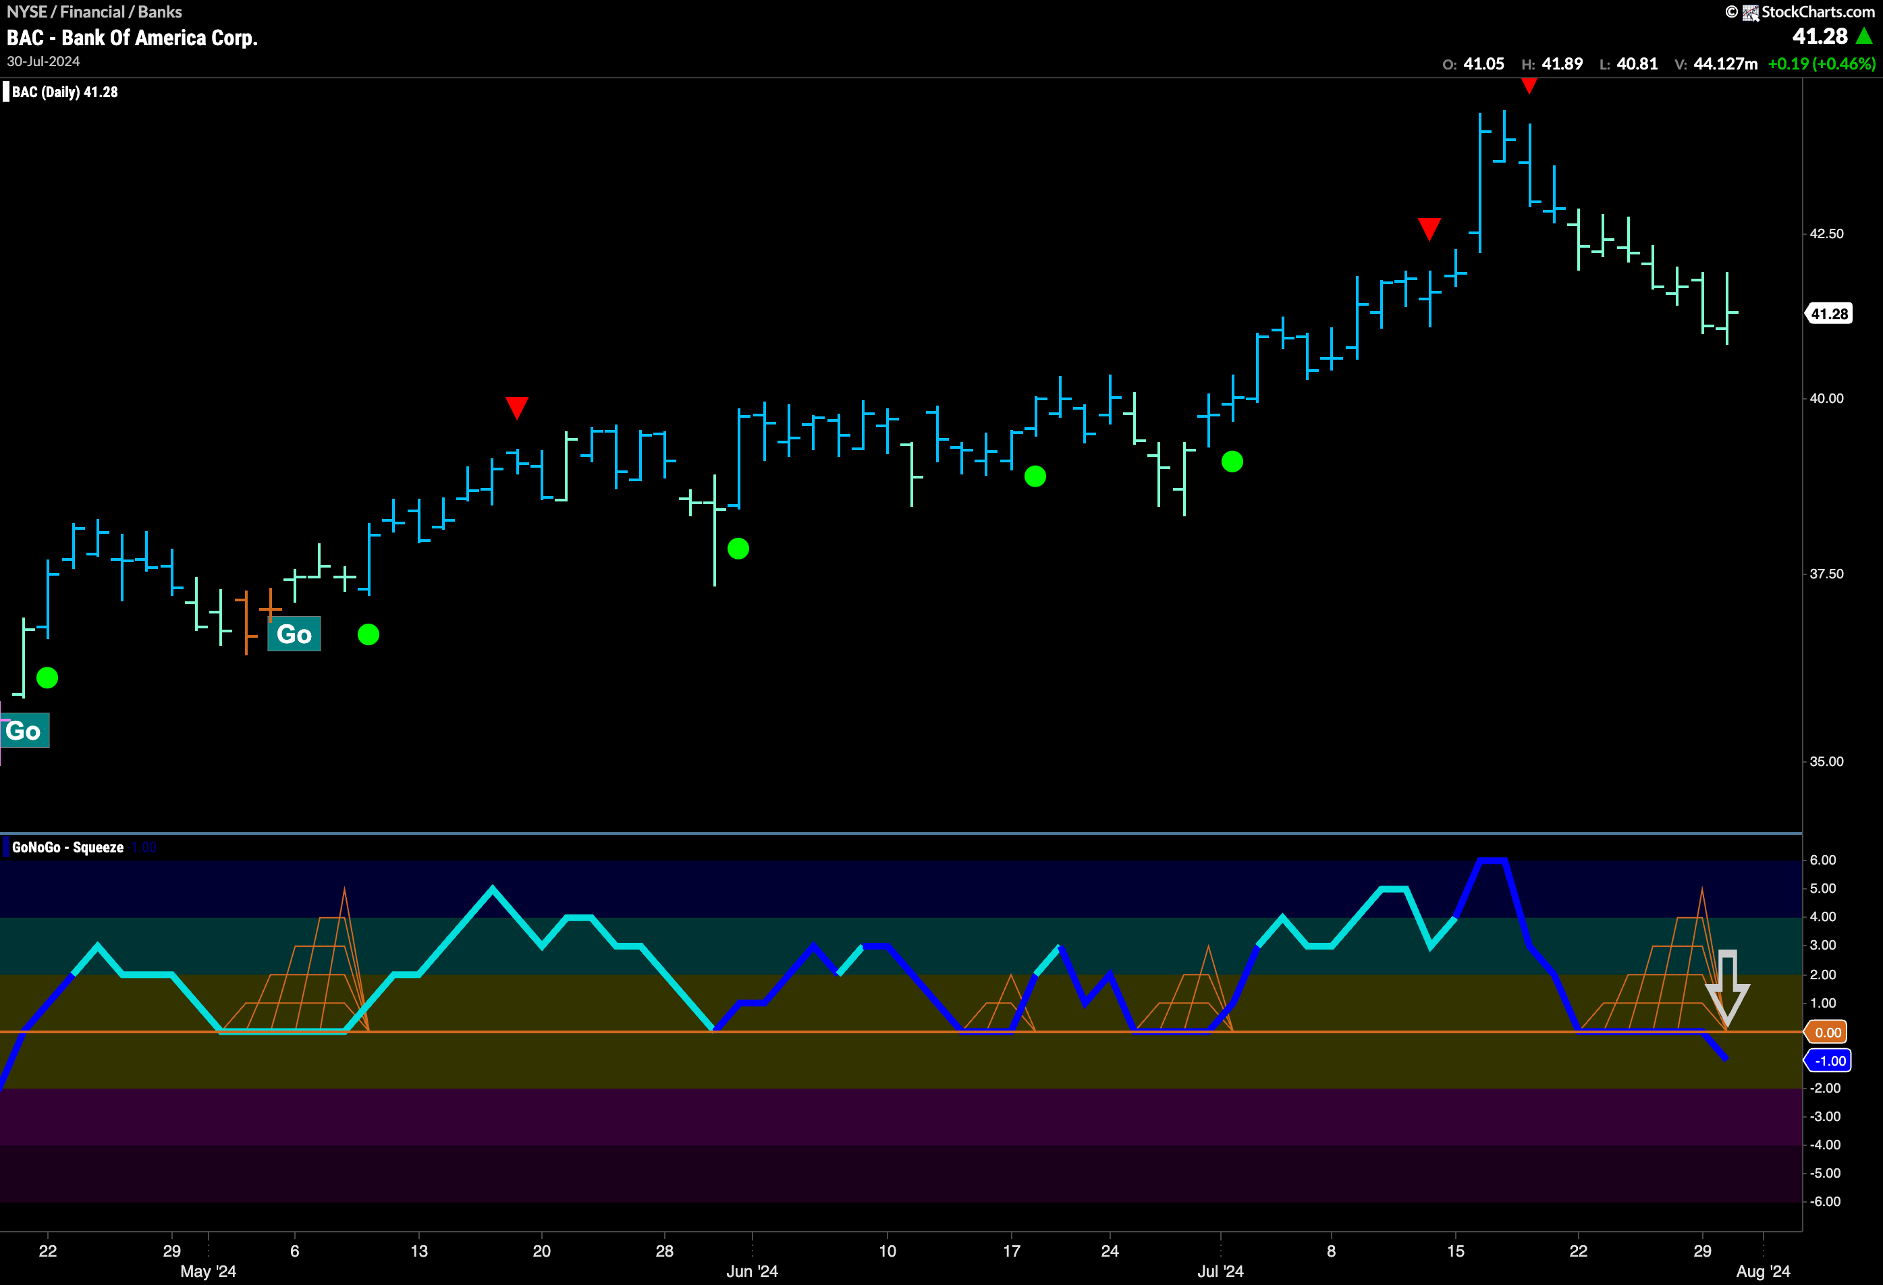The height and width of the screenshot is (1285, 1883).
Task: Click the 37.50 price axis label
Action: coord(1826,574)
